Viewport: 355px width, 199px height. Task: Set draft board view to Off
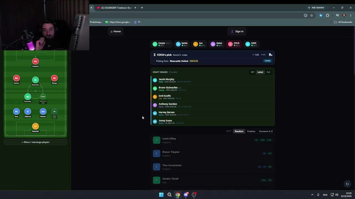pos(252,72)
